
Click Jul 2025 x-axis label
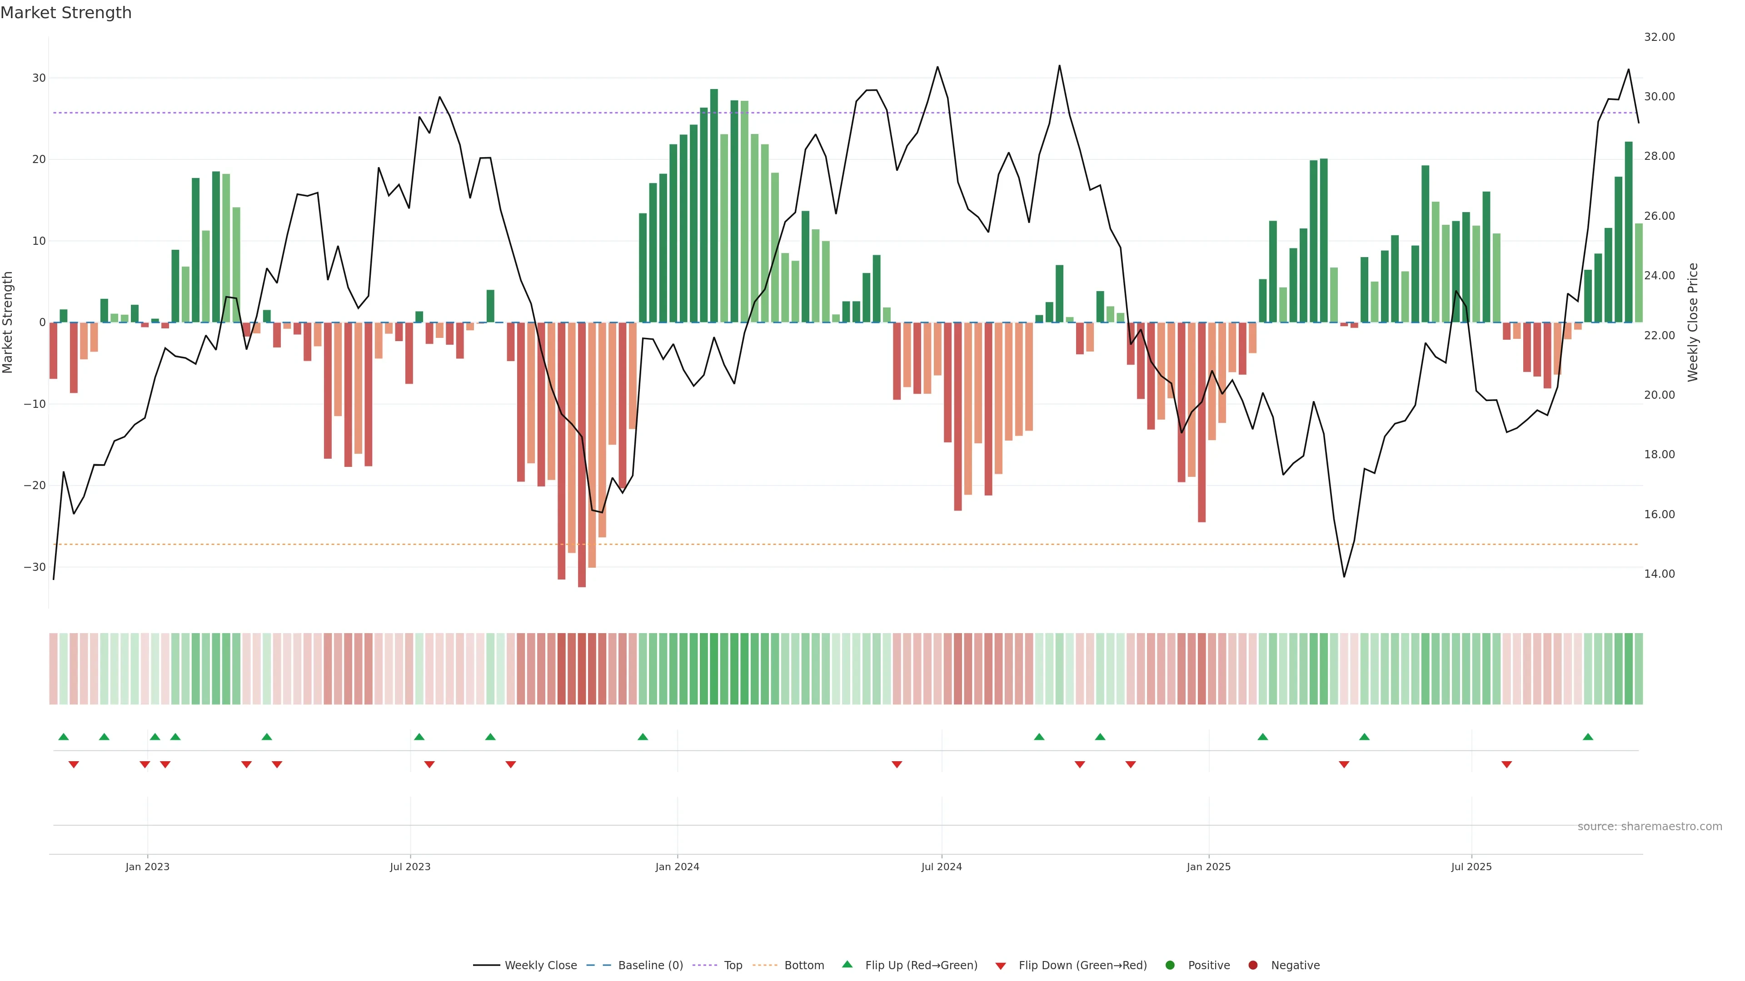[x=1471, y=867]
